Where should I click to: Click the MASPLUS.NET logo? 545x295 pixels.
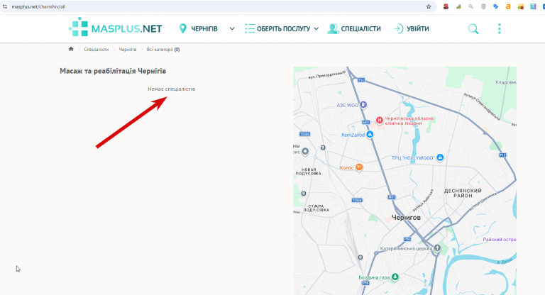[116, 27]
